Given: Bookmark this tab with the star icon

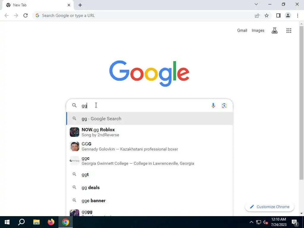Looking at the screenshot, I should click(267, 15).
